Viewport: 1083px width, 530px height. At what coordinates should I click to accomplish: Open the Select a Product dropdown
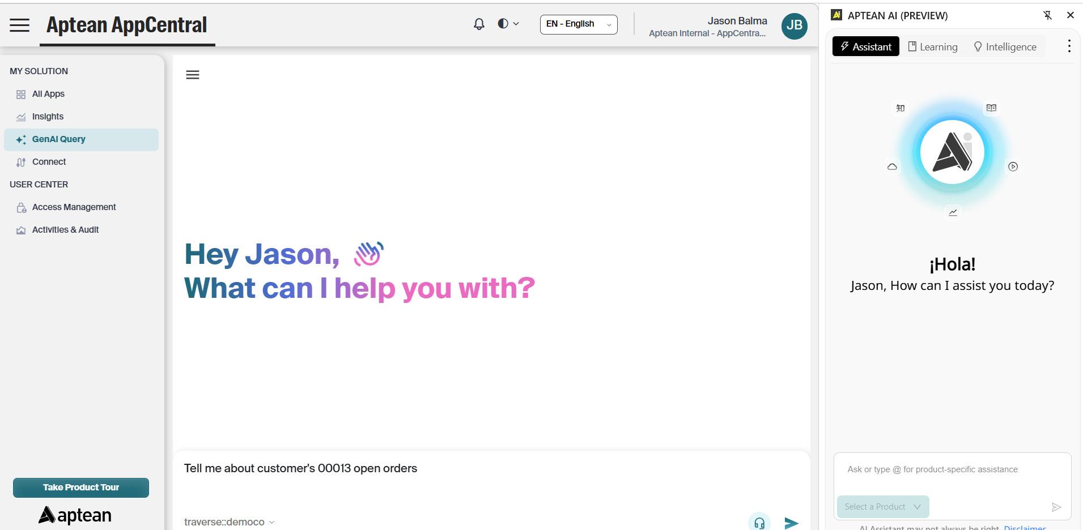(883, 507)
